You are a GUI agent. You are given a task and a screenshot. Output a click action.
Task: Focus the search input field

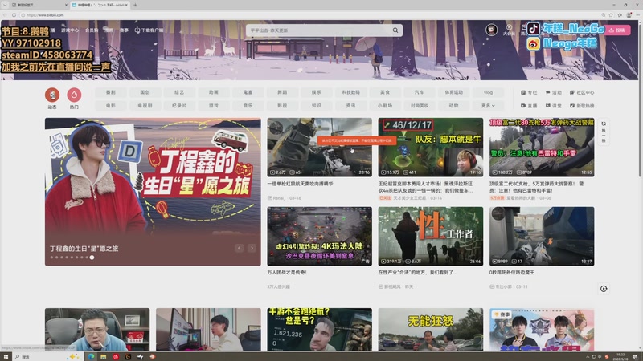pyautogui.click(x=319, y=30)
